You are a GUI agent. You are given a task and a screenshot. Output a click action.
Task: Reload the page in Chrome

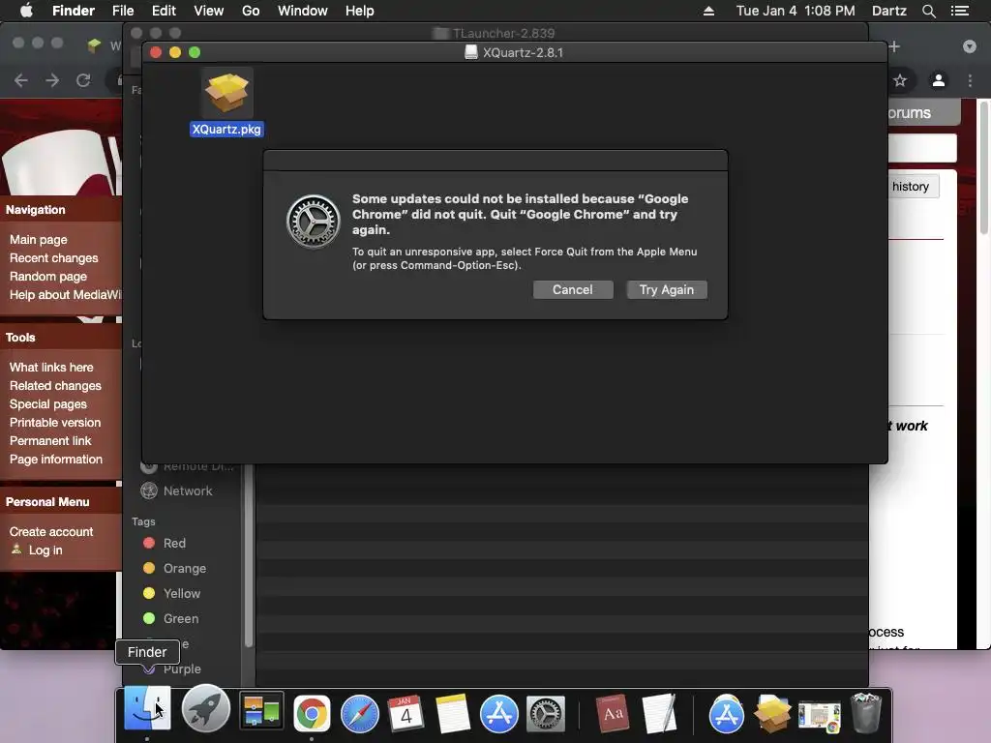coord(83,80)
